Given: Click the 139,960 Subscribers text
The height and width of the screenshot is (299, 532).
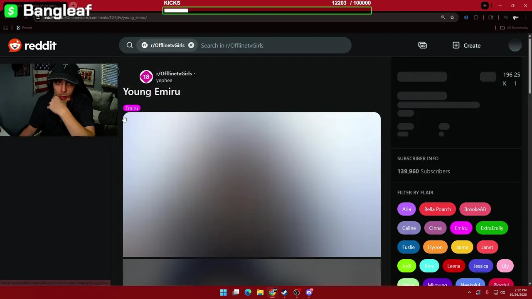Looking at the screenshot, I should tap(424, 171).
